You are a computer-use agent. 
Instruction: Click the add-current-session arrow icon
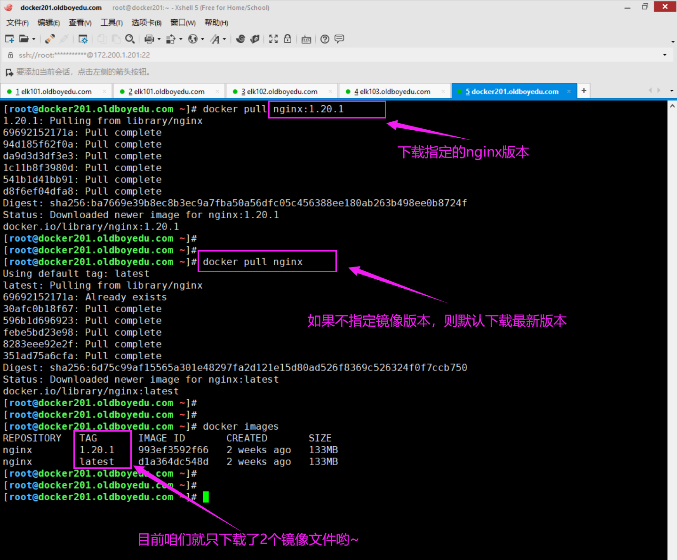click(9, 72)
